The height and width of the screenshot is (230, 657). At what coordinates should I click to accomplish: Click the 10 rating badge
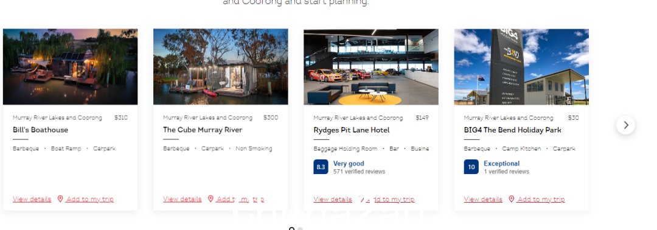(471, 167)
